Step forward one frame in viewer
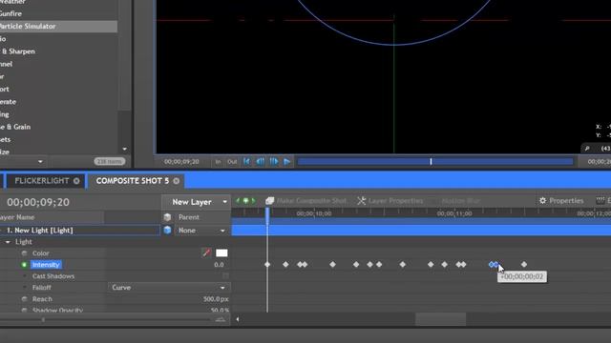This screenshot has width=611, height=343. (x=274, y=161)
